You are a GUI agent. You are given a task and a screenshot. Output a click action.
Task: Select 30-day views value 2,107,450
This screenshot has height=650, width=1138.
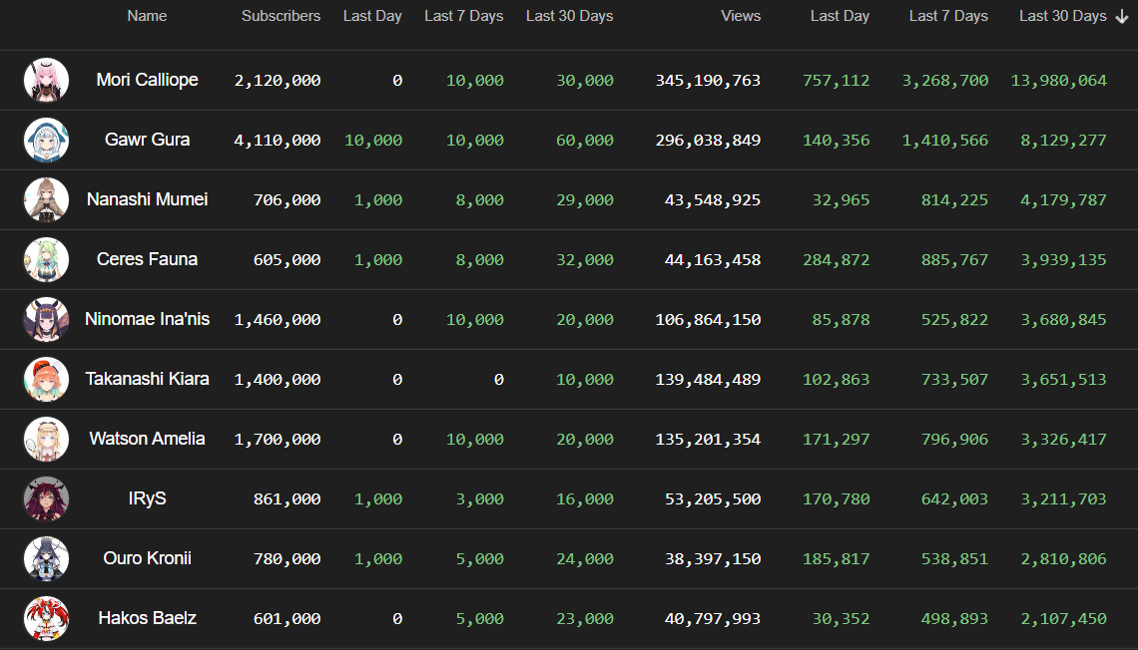(x=1063, y=619)
